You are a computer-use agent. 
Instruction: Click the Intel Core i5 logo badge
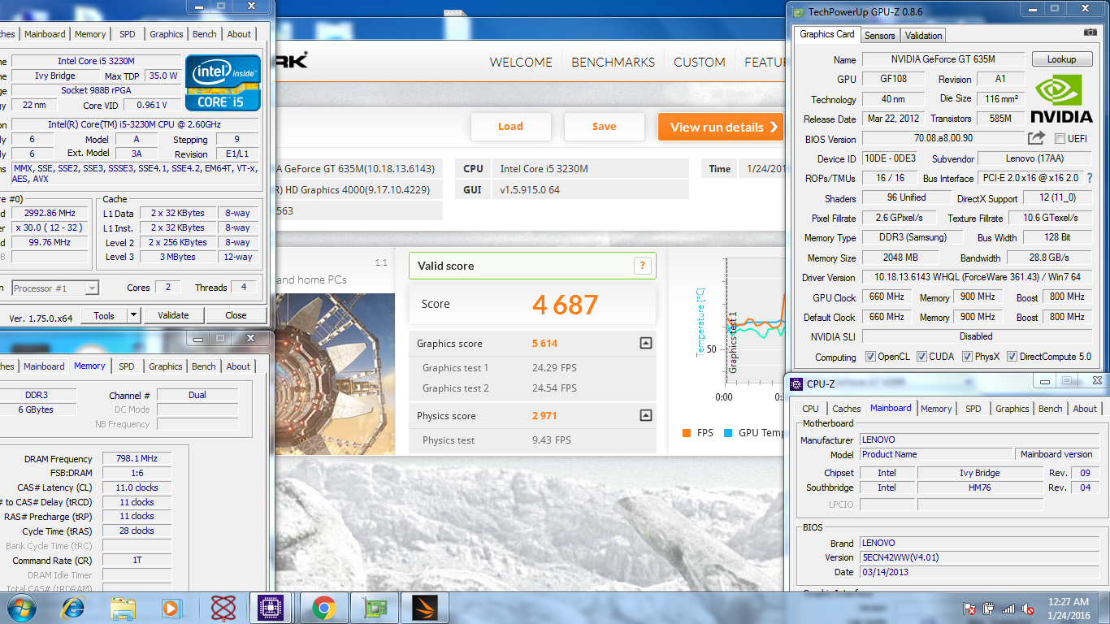pos(223,82)
